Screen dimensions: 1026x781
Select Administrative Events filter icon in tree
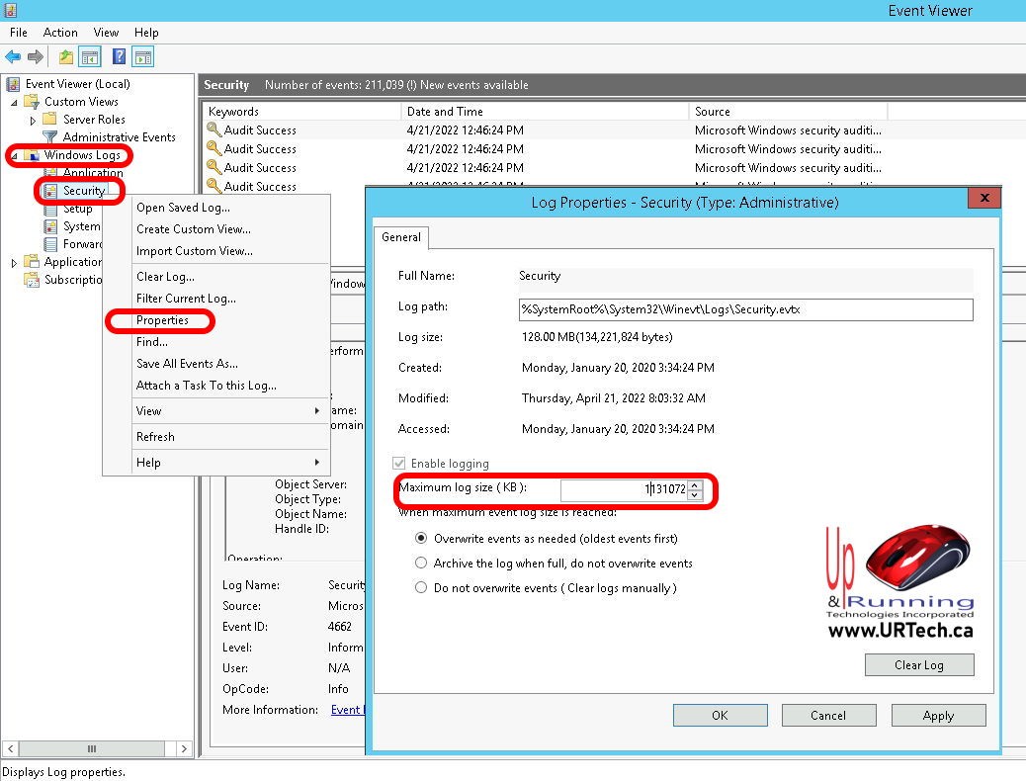point(49,137)
